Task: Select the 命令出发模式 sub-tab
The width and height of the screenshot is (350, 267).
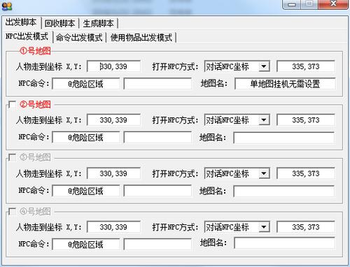Action: click(79, 38)
